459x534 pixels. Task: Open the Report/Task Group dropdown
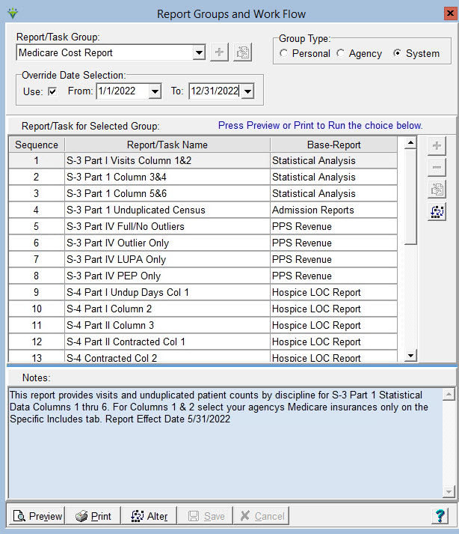click(199, 52)
